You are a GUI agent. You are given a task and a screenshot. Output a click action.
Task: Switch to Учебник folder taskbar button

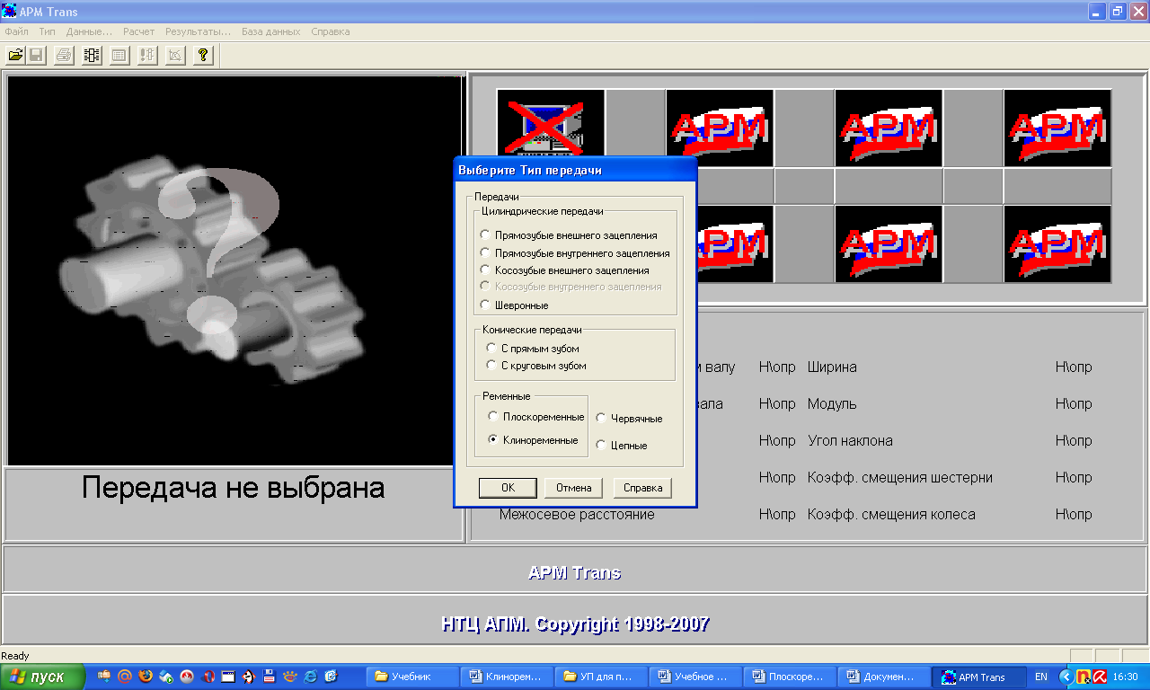point(413,677)
